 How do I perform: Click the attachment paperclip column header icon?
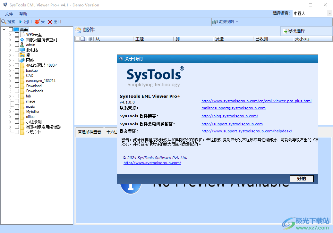(90, 38)
